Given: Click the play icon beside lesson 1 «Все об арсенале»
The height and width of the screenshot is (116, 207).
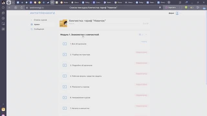Looking at the screenshot, I should [65, 44].
